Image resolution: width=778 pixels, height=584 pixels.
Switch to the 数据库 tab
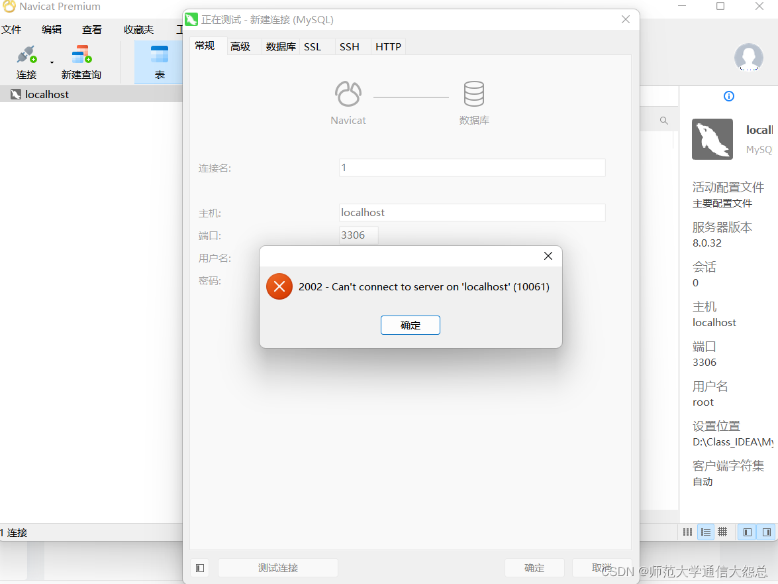tap(281, 46)
